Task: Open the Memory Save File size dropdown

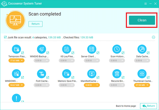Action: coord(67,85)
